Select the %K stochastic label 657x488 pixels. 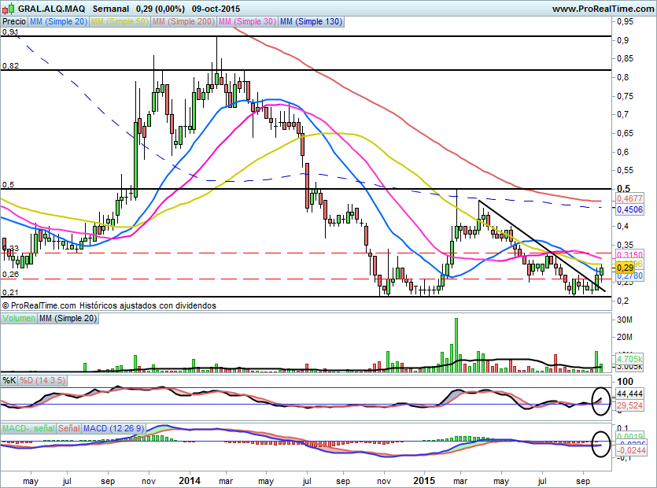click(9, 381)
